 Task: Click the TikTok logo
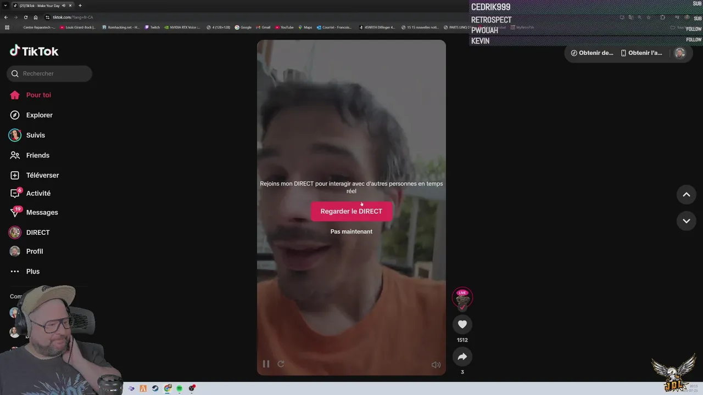34,51
